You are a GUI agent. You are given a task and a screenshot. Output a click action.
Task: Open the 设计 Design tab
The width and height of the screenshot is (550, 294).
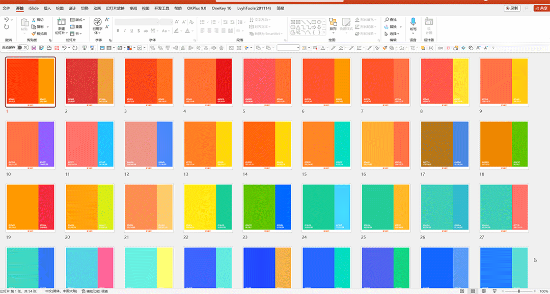pos(72,8)
